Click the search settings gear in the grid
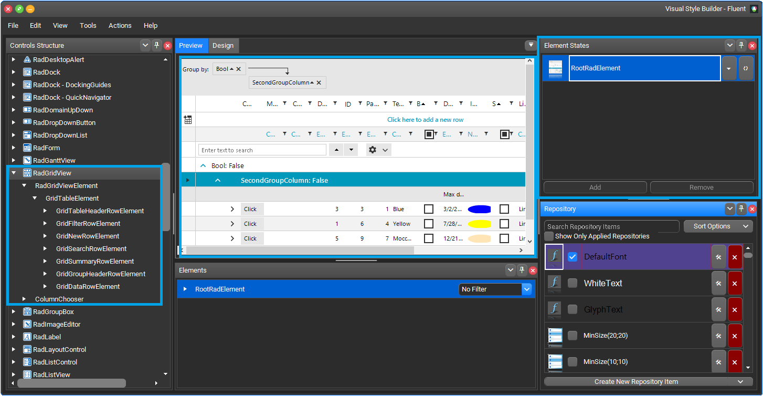 [373, 150]
